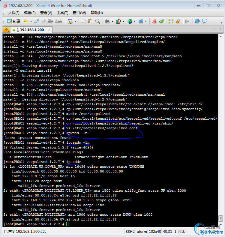Open the blue Help question icon
This screenshot has height=237, width=225.
click(197, 21)
